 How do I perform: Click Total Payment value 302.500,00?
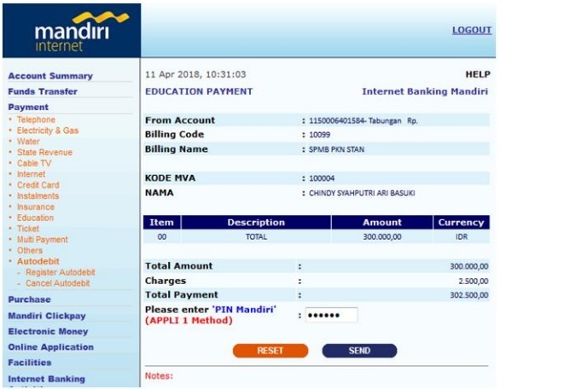pyautogui.click(x=469, y=295)
